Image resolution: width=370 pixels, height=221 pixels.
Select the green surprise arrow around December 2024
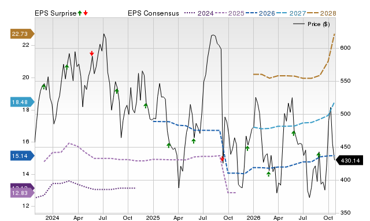146,105
